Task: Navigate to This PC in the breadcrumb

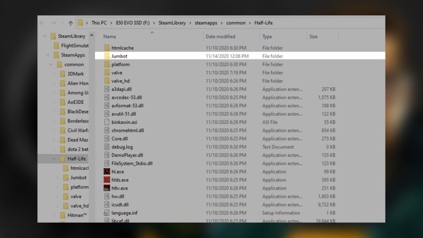Action: click(99, 23)
